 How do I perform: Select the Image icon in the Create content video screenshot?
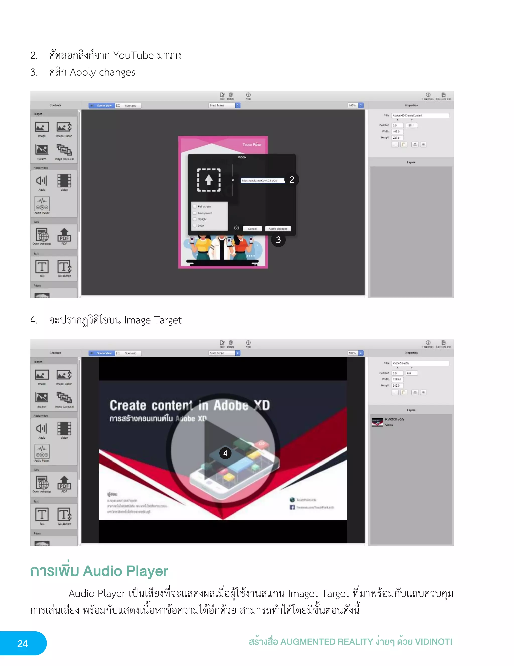click(x=42, y=375)
